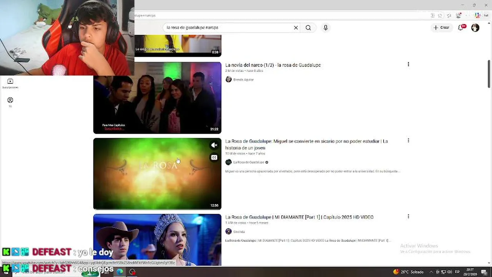
Task: Visit Govinda channel name
Action: point(239,232)
